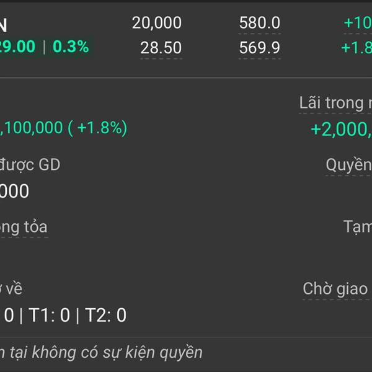Click the 569.9 cost value
The image size is (372, 372).
tap(259, 48)
